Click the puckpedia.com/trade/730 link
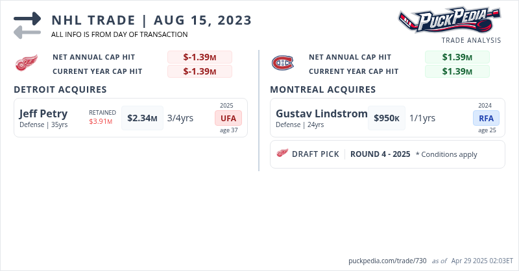The width and height of the screenshot is (519, 271). 387,261
